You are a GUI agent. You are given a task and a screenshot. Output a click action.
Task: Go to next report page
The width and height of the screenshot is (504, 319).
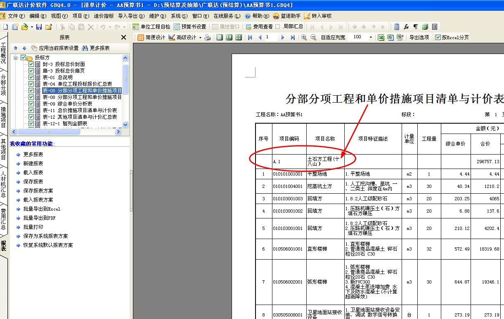[283, 38]
